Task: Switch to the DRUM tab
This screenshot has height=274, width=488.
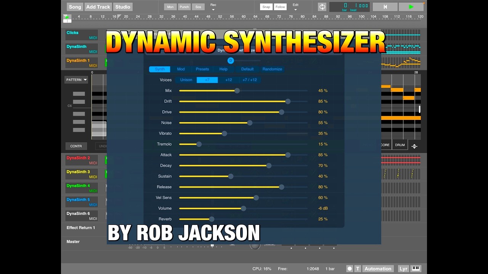Action: [400, 145]
